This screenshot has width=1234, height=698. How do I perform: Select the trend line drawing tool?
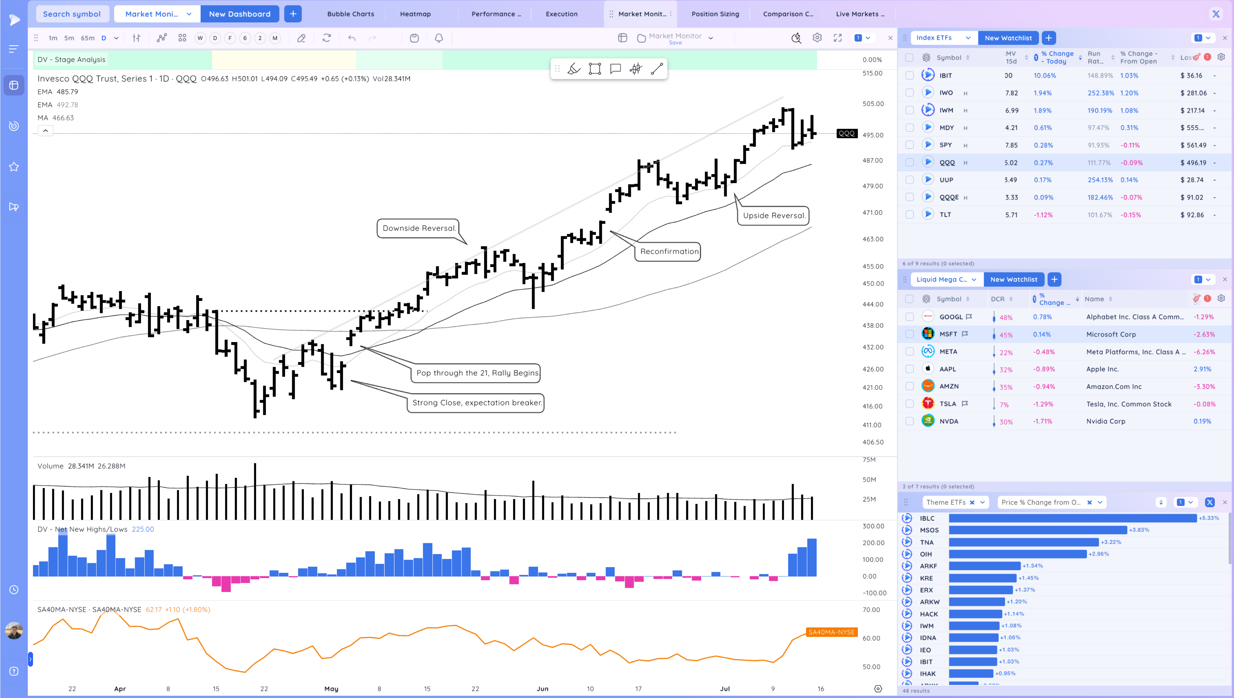click(656, 69)
